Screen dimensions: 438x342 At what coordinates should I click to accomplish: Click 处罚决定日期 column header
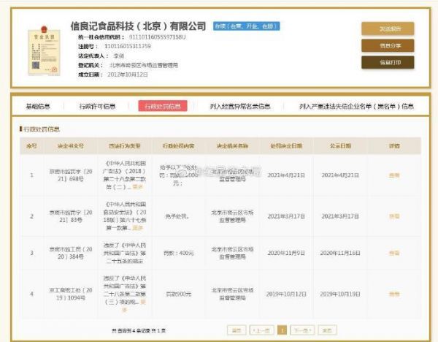pyautogui.click(x=286, y=145)
